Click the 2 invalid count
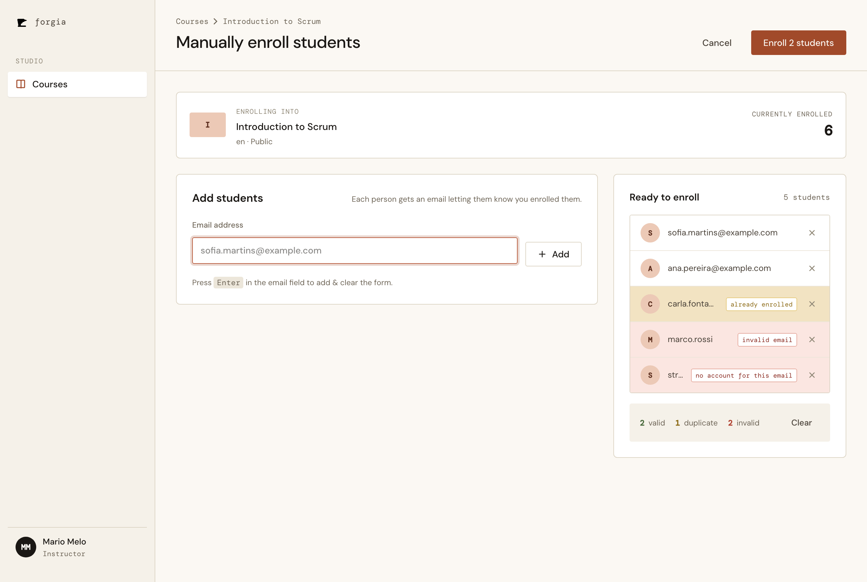 coord(743,423)
